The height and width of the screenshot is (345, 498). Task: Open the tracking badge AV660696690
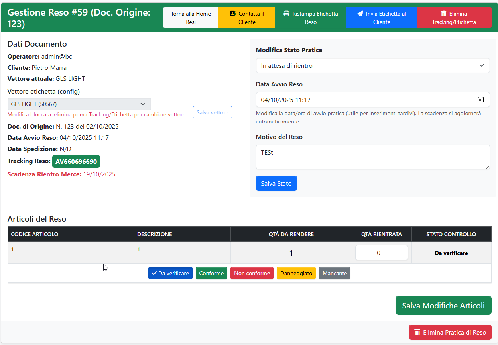tap(76, 161)
